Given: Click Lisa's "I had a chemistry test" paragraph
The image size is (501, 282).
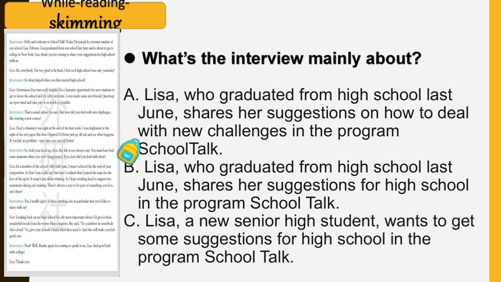Looking at the screenshot, I should pos(62,134).
